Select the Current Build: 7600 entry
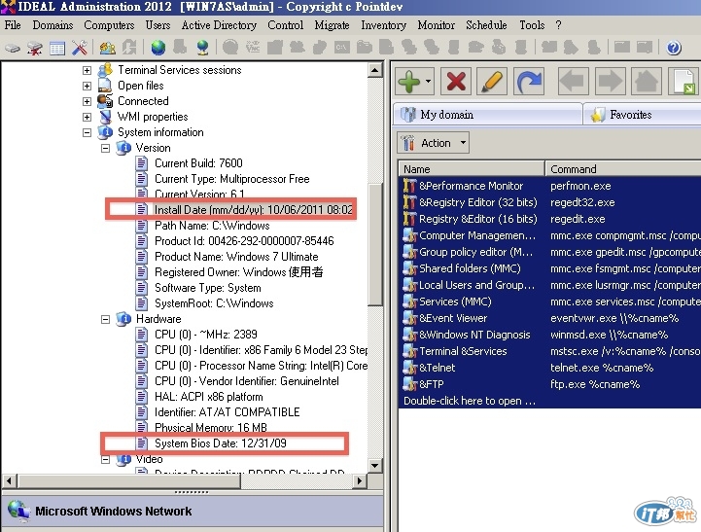Viewport: 701px width, 532px height. coord(198,163)
